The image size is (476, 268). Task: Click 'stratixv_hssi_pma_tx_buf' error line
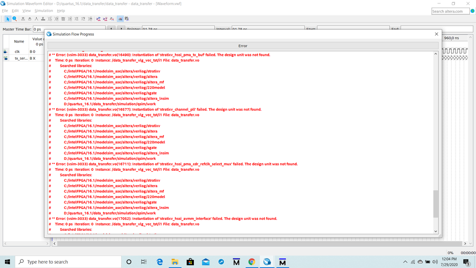click(159, 55)
